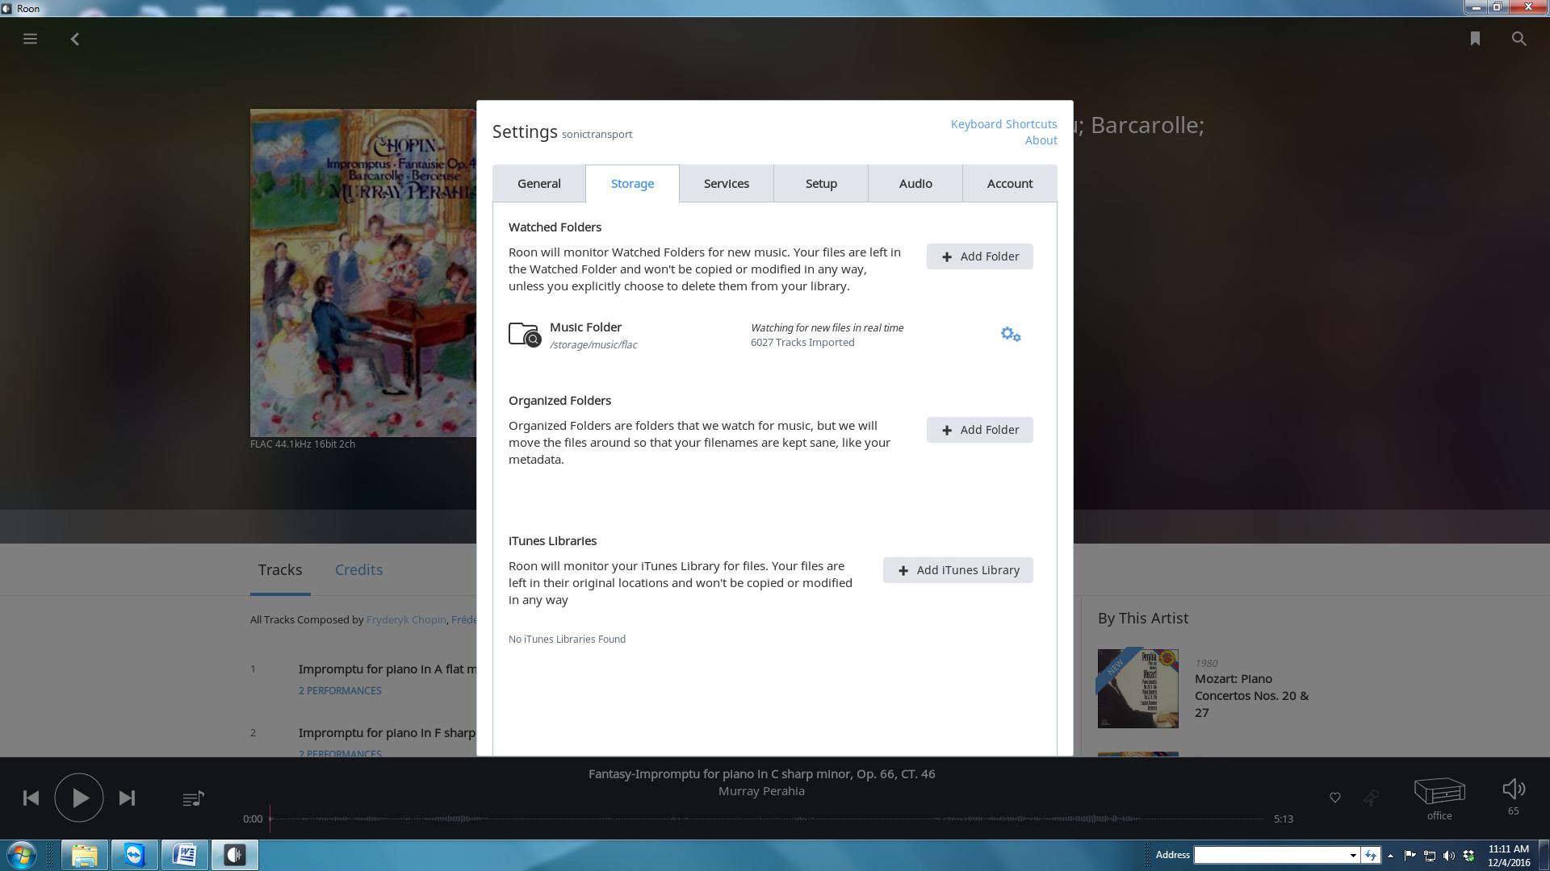Favorite the track with heart icon
1550x871 pixels.
1335,798
